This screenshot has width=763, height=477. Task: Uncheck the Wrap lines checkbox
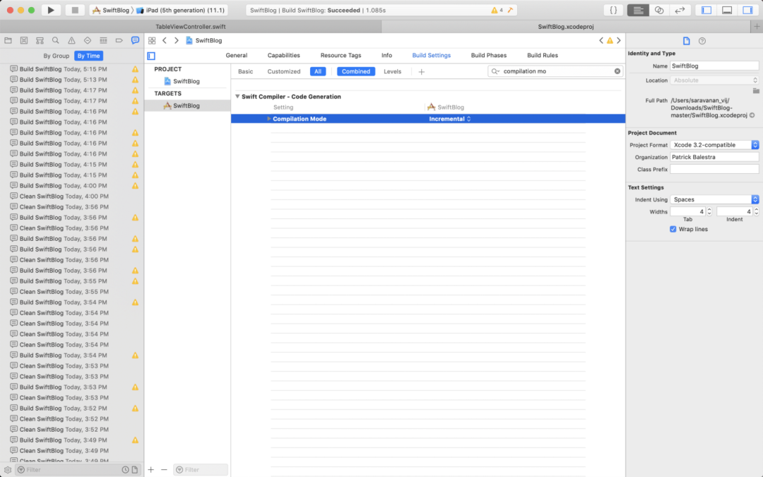coord(673,229)
